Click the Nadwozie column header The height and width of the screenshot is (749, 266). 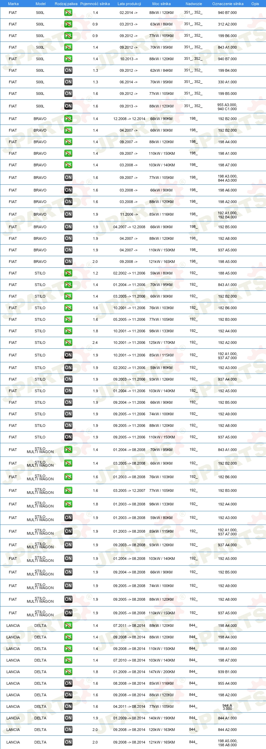194,4
